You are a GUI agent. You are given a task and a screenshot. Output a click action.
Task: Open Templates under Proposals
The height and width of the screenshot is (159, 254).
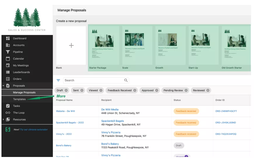[x=19, y=99]
